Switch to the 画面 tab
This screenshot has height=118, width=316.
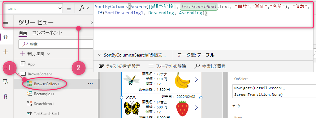[x=23, y=33]
